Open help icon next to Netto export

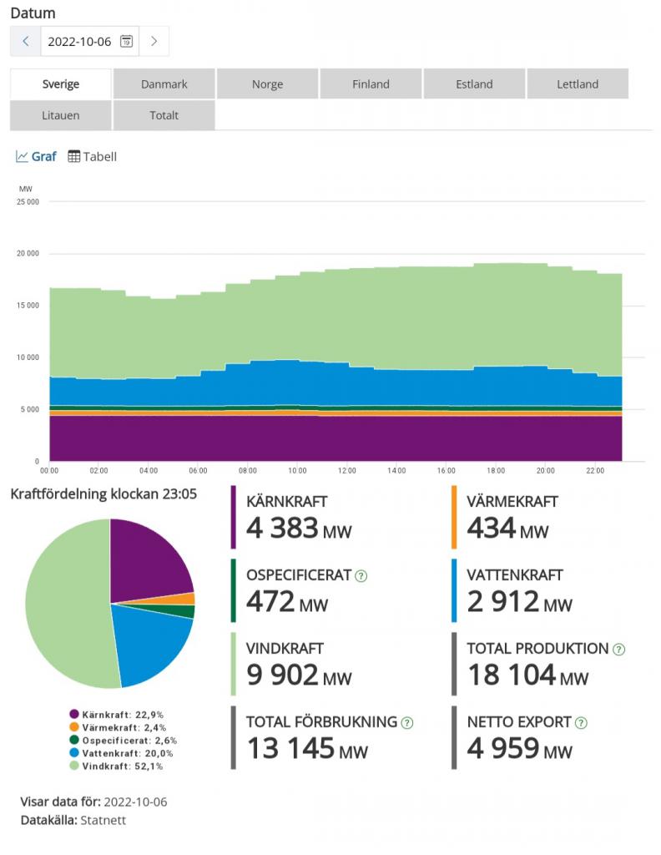[x=581, y=723]
